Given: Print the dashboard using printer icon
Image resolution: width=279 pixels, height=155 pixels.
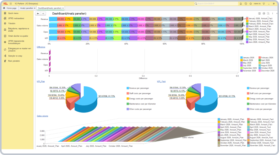Looking at the screenshot, I should point(264,14).
